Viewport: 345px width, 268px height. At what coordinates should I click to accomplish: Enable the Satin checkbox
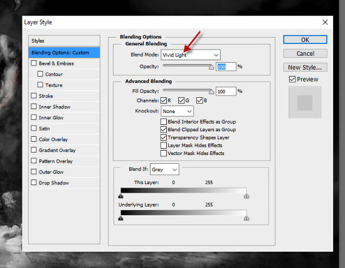pyautogui.click(x=34, y=128)
